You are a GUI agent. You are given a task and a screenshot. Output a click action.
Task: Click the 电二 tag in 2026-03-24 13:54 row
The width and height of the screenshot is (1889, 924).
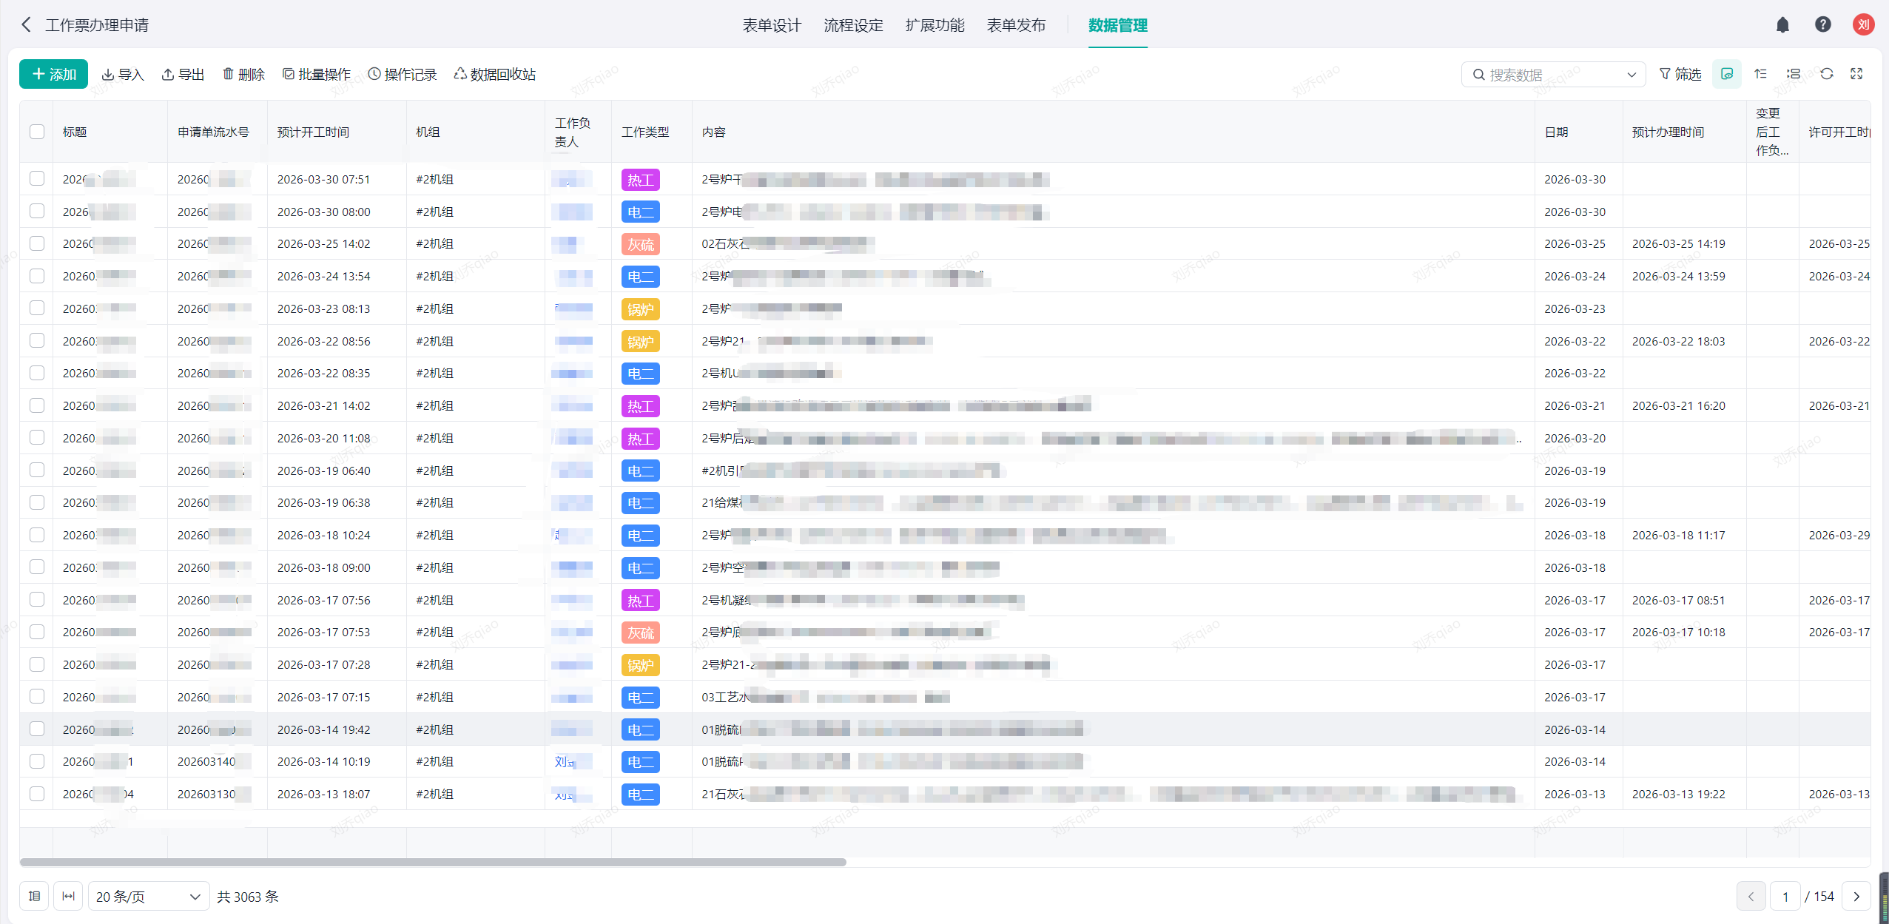pyautogui.click(x=640, y=277)
